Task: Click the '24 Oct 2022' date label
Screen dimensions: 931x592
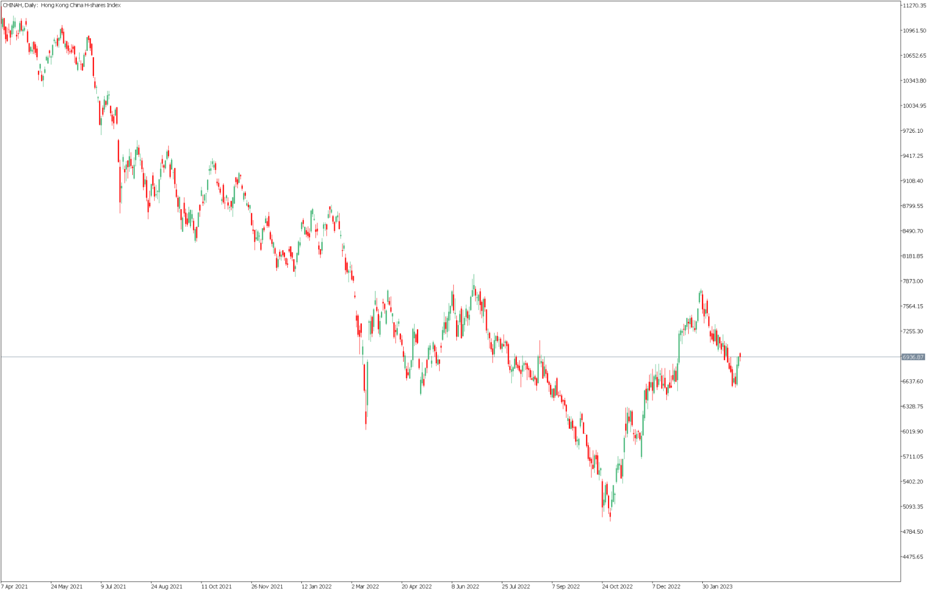Action: tap(618, 587)
